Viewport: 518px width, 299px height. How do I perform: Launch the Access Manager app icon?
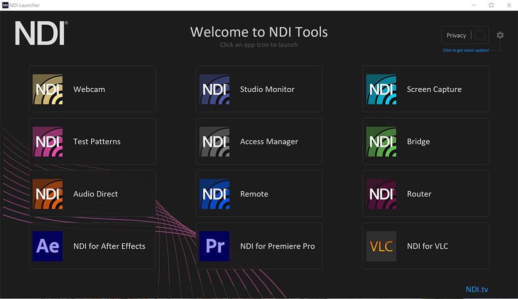[215, 142]
